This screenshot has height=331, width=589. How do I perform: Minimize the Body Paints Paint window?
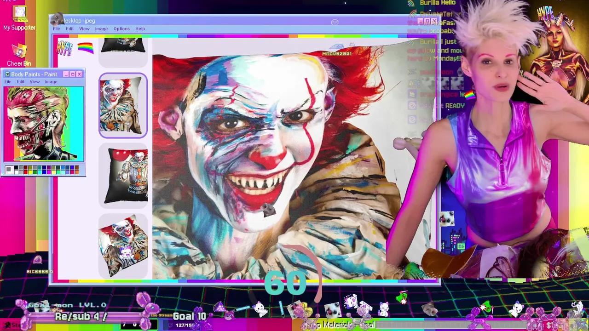pyautogui.click(x=66, y=74)
